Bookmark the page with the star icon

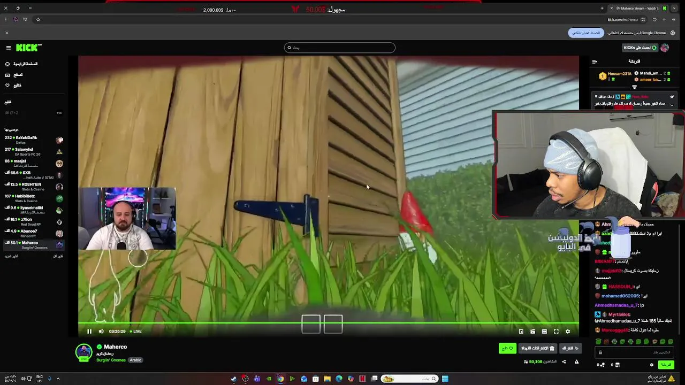pos(38,20)
